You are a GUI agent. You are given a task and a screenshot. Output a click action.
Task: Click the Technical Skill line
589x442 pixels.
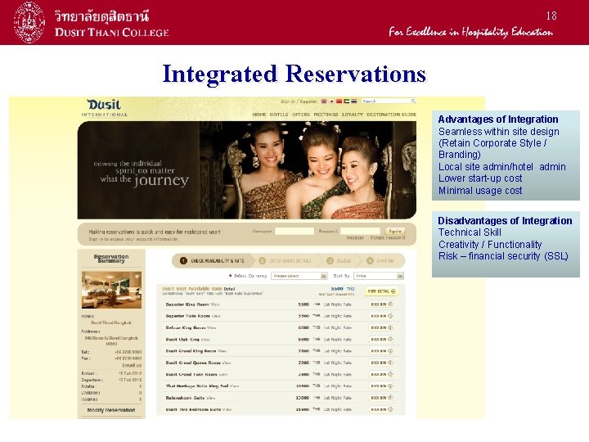coord(470,232)
